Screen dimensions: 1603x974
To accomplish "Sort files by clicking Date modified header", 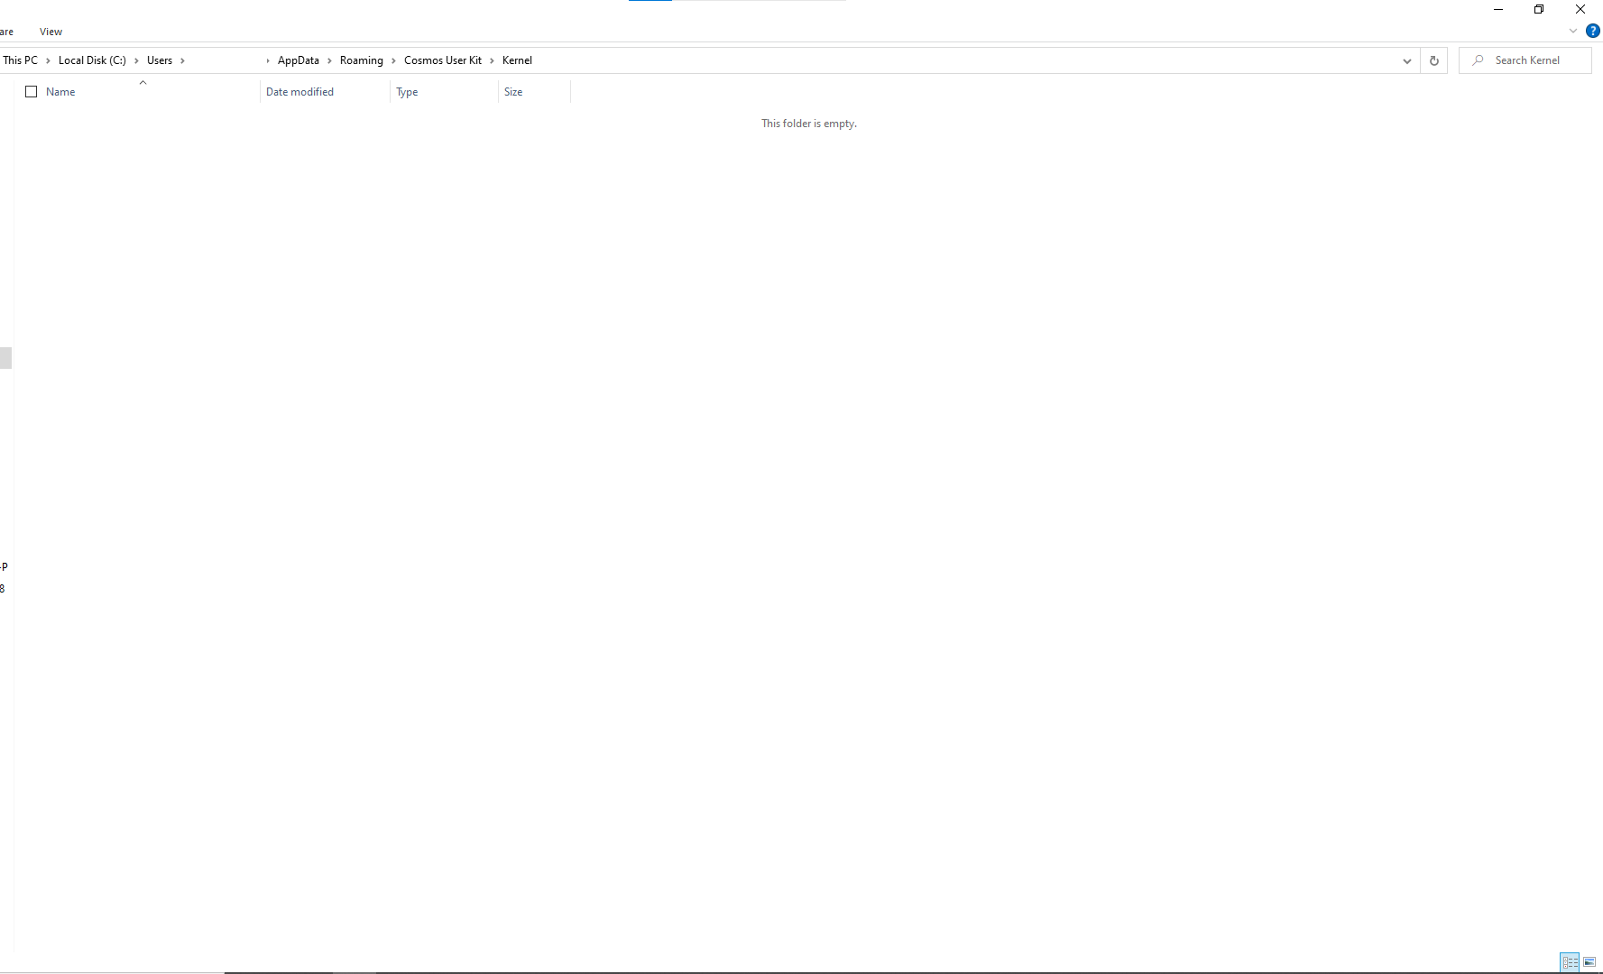I will tap(299, 91).
